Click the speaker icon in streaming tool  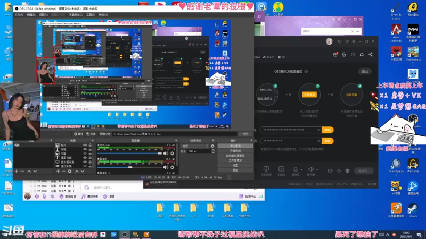click(310, 169)
